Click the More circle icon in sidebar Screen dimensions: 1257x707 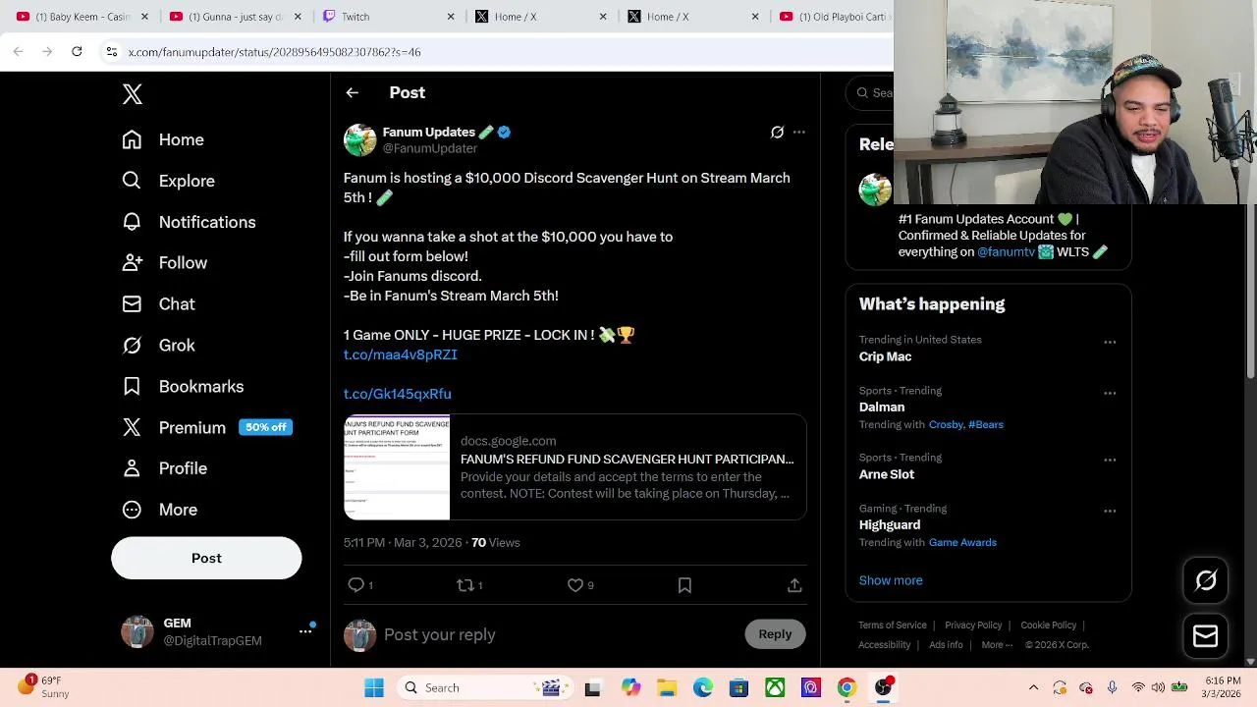pyautogui.click(x=132, y=510)
